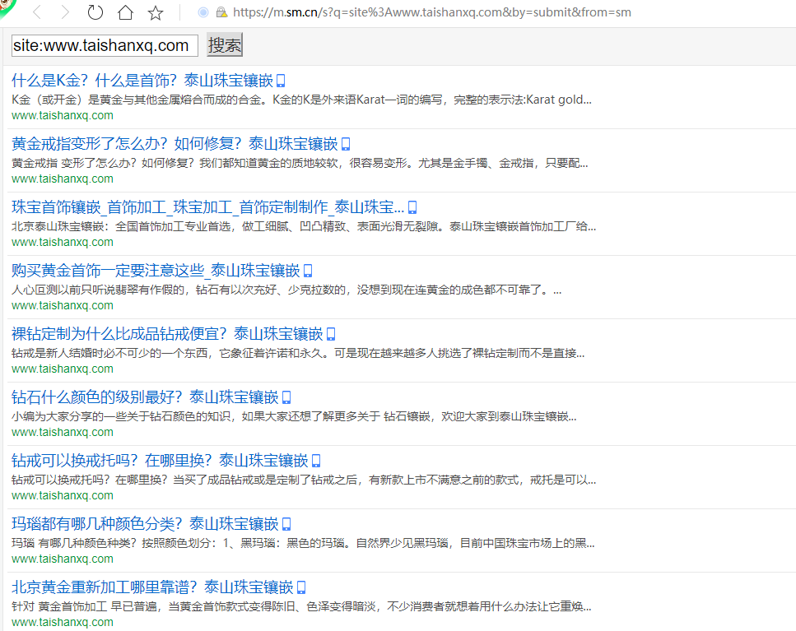Viewport: 796px width, 631px height.
Task: Open the browser home page
Action: [126, 12]
